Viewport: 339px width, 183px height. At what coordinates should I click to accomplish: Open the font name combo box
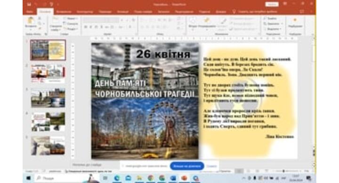point(101,20)
